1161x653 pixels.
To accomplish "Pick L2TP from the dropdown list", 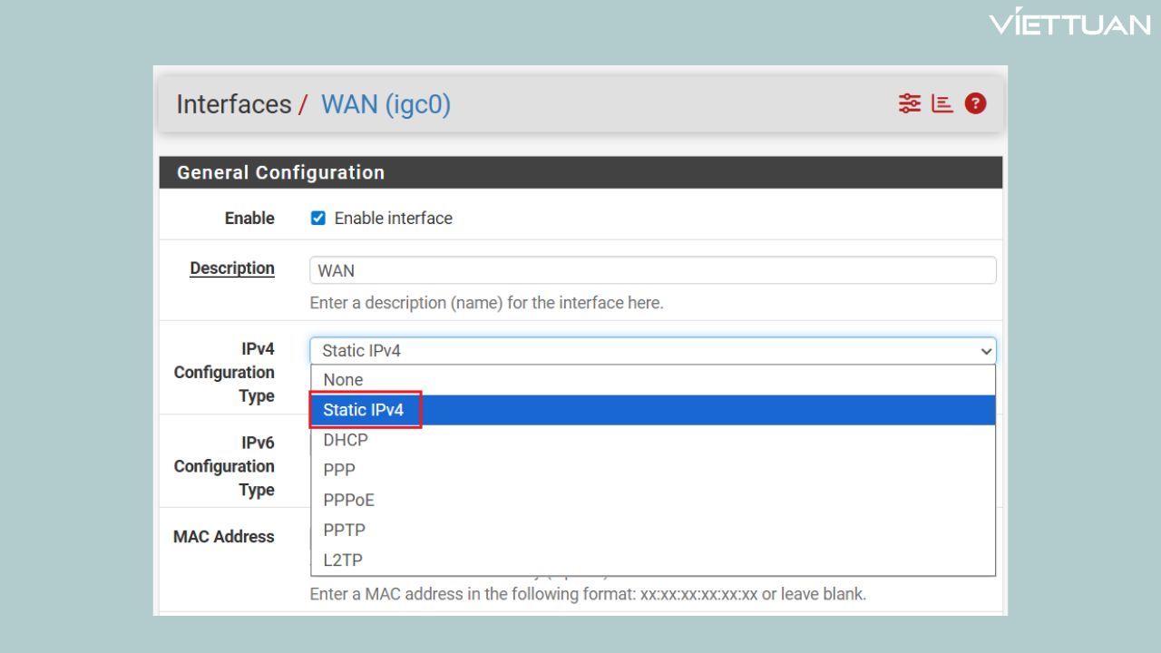I will tap(343, 560).
